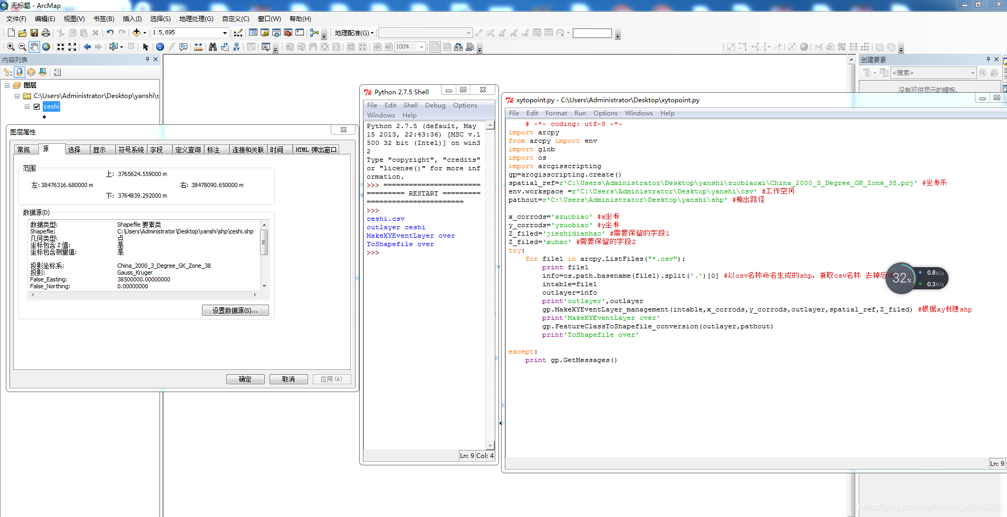Open the Catalog window icon

click(265, 33)
